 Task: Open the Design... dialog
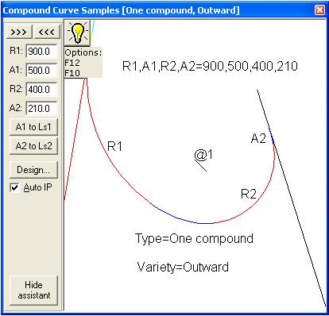pyautogui.click(x=33, y=170)
